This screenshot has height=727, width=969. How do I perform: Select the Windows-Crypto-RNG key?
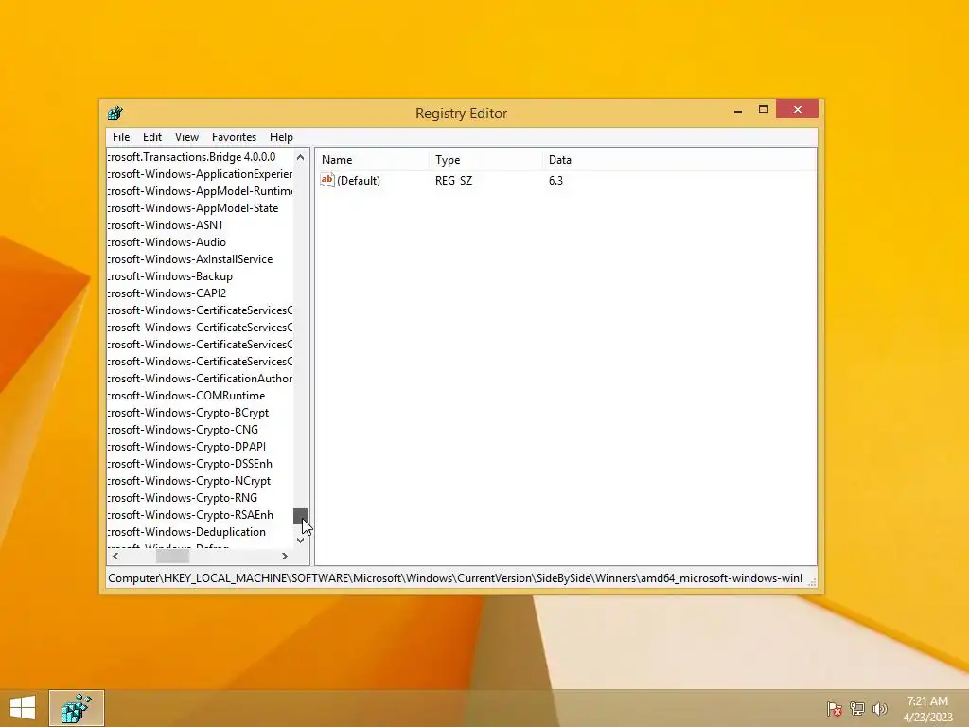[x=183, y=498]
